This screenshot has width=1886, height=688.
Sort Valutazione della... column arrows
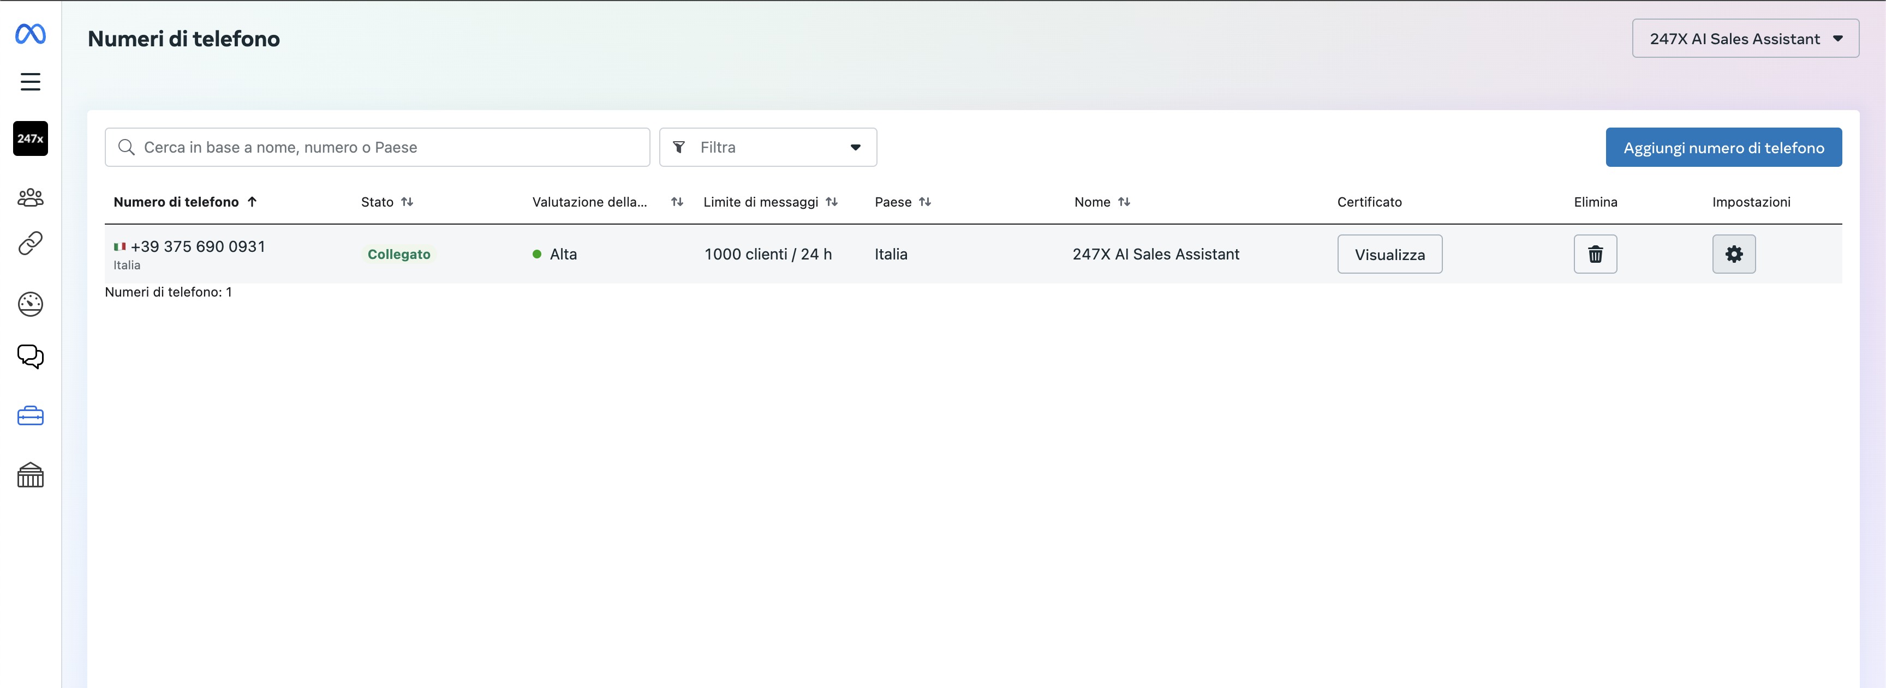(x=677, y=202)
